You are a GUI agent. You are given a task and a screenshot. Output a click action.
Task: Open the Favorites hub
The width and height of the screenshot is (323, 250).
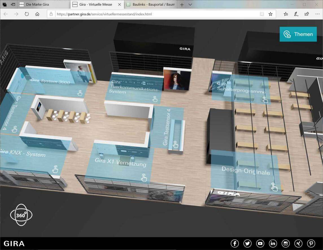click(286, 14)
